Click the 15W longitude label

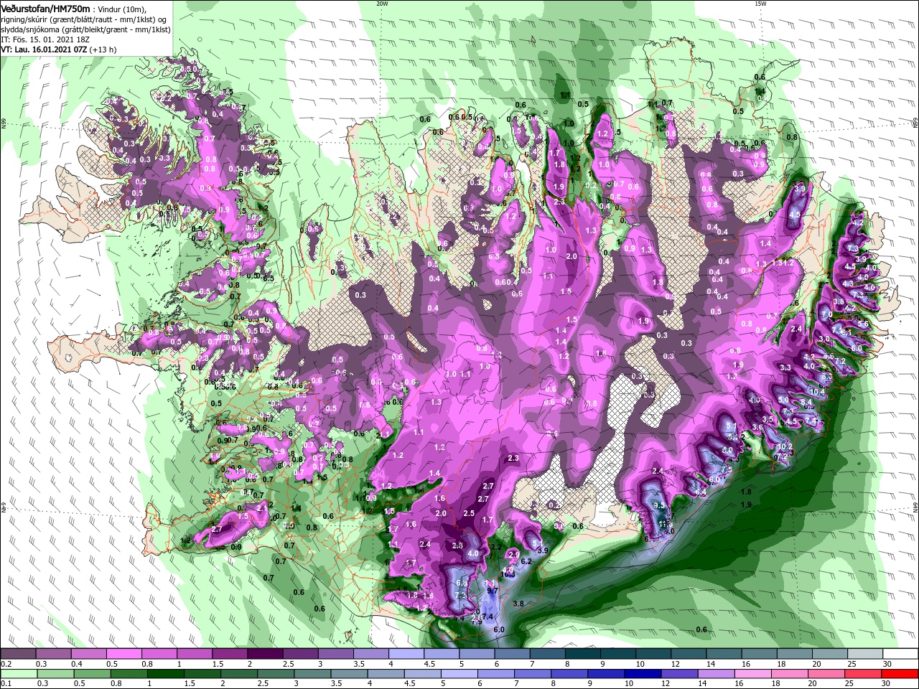point(760,4)
